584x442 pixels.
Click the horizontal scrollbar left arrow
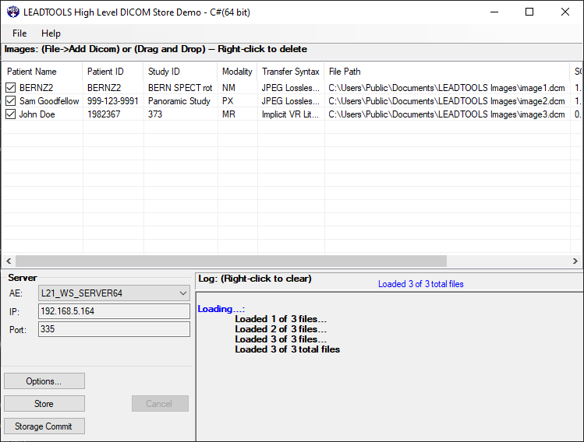coord(9,261)
